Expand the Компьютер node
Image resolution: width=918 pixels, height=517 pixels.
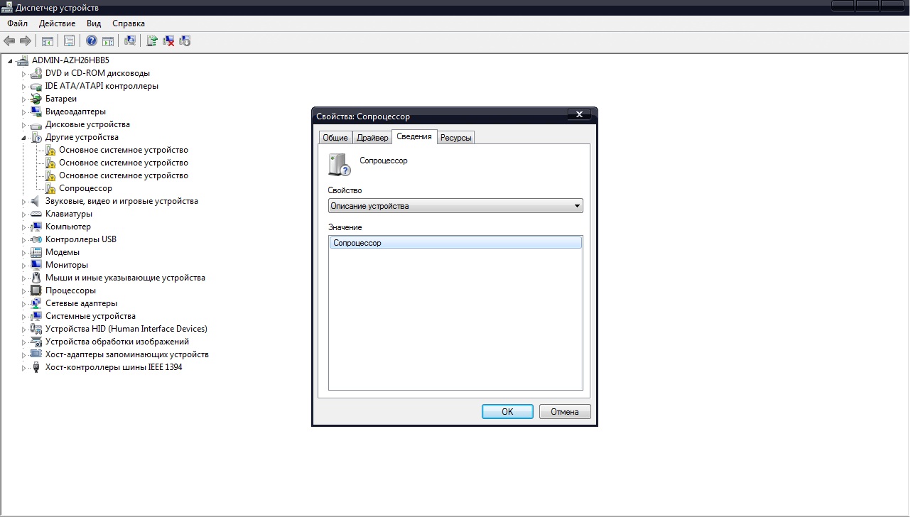pos(23,227)
